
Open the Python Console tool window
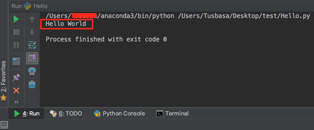[x=119, y=114]
